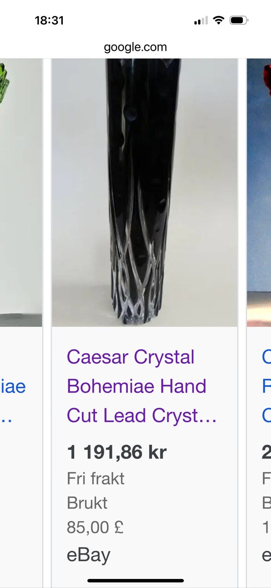
Task: Tap the Brukt condition label
Action: [87, 503]
